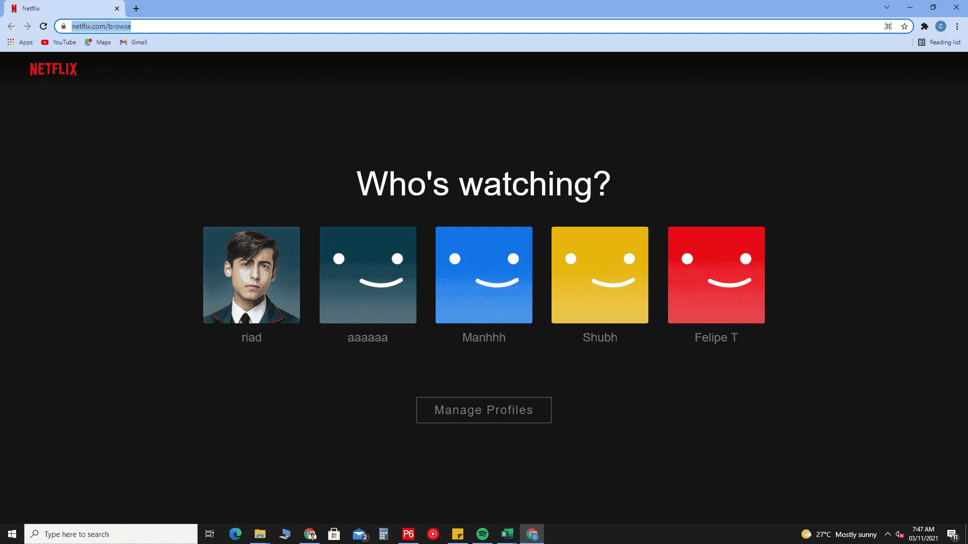Close the Netflix browser tab
Image resolution: width=968 pixels, height=544 pixels.
117,9
